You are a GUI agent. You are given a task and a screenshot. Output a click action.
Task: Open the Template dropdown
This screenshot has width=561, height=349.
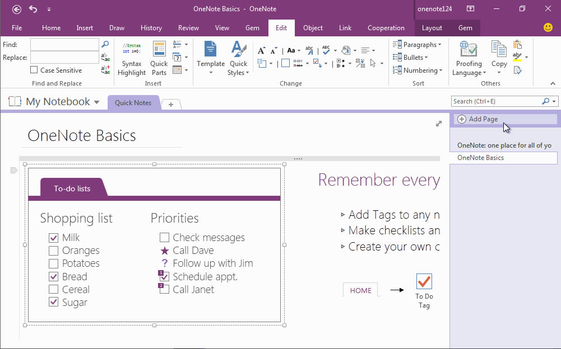(x=211, y=58)
